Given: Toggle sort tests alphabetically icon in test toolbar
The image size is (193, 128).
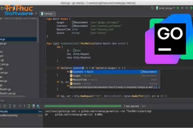Looking at the screenshot, I should (x=5, y=106).
